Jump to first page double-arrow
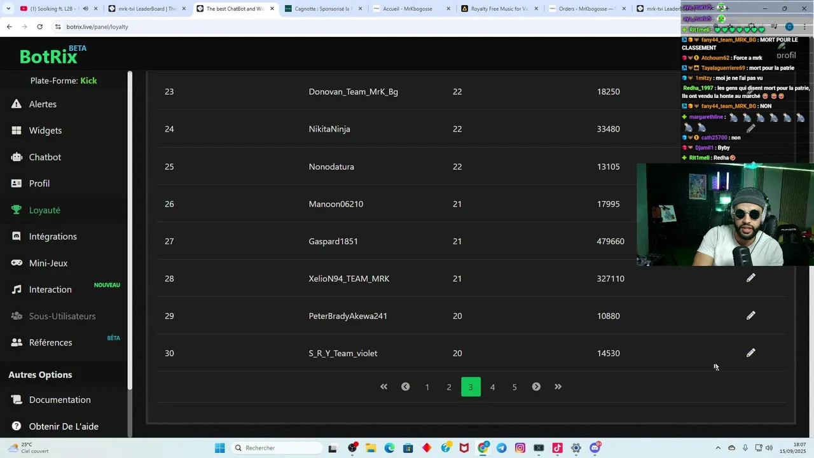814x458 pixels. pyautogui.click(x=383, y=387)
